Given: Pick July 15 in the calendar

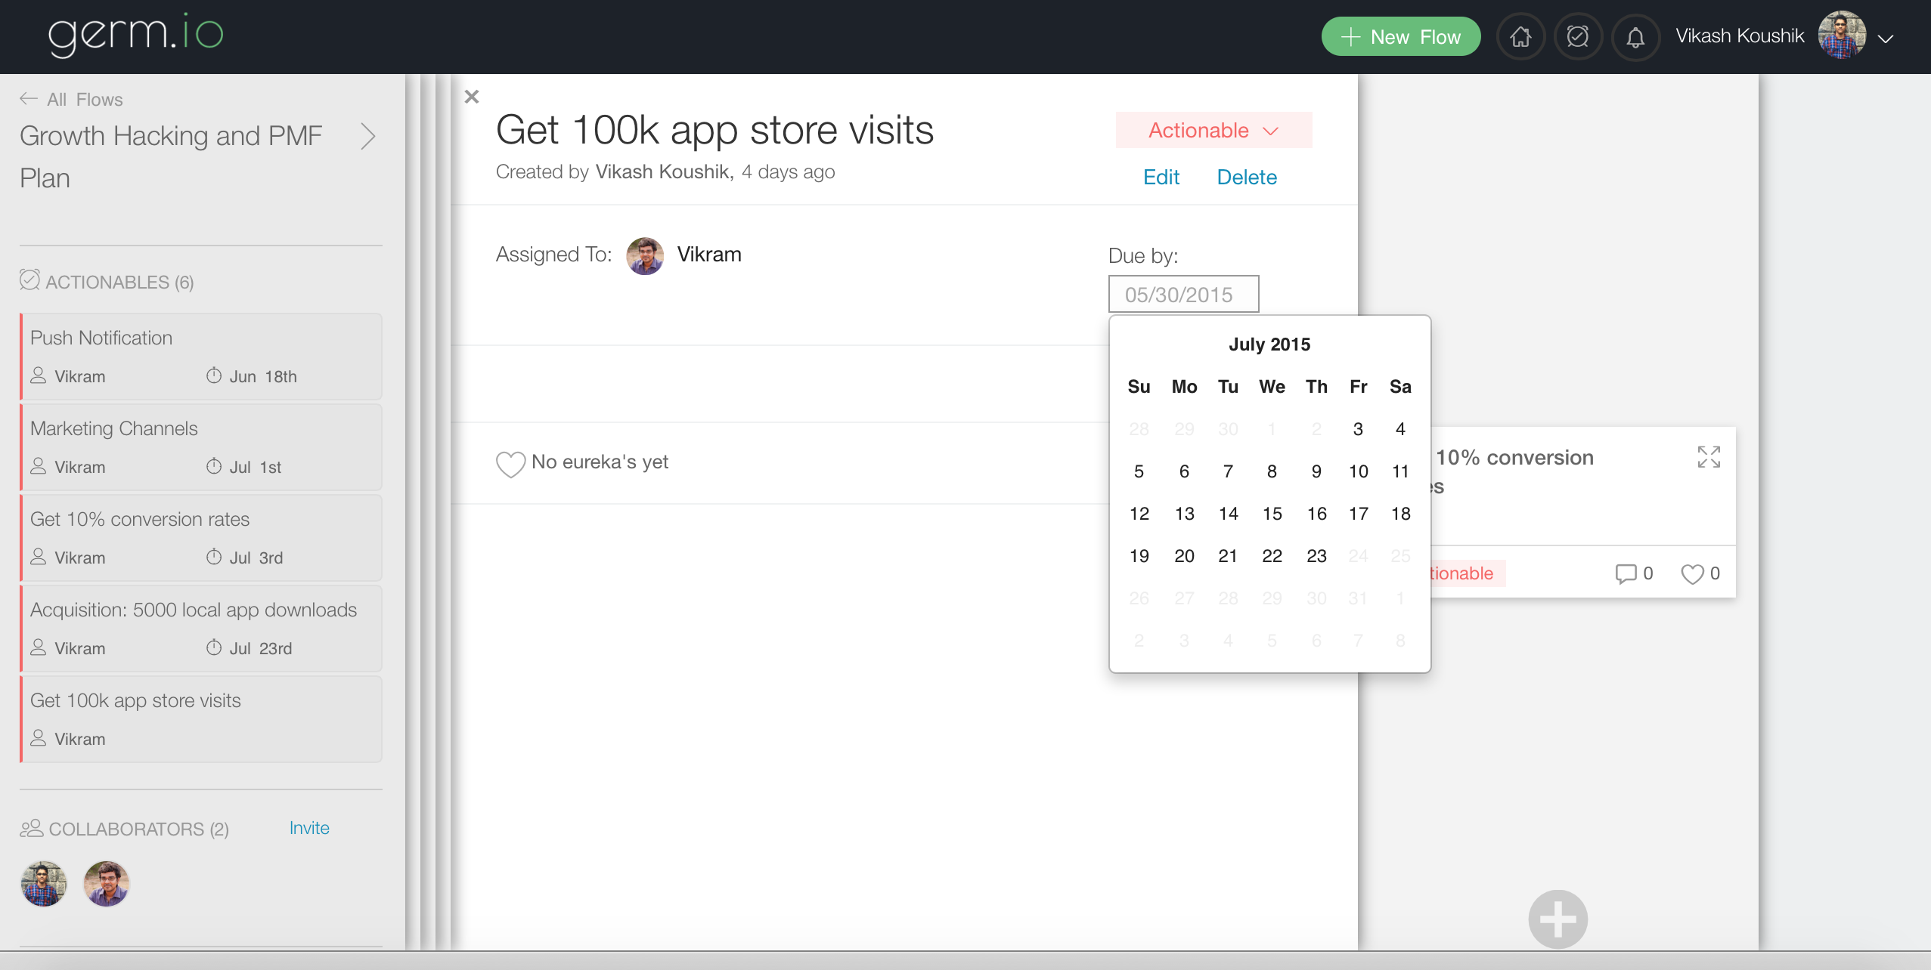Looking at the screenshot, I should pos(1272,514).
